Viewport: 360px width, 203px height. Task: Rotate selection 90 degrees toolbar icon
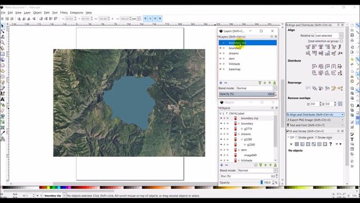(19, 19)
